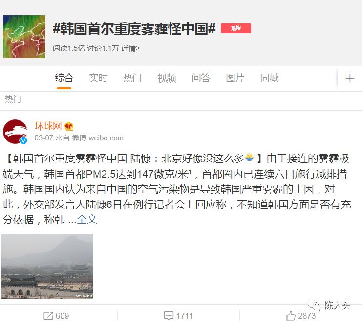Select the 视频 tab
Viewport: 362px width, 321px height.
pos(167,78)
